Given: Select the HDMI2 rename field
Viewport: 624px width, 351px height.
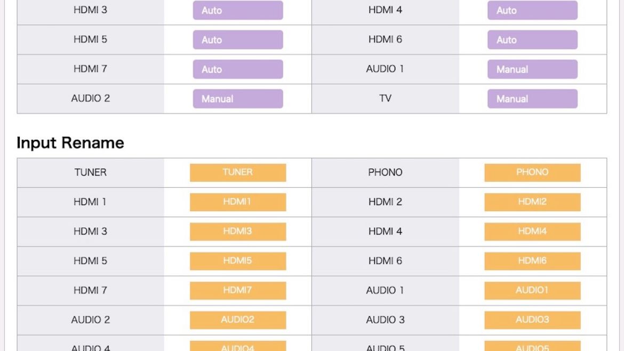Looking at the screenshot, I should point(532,202).
